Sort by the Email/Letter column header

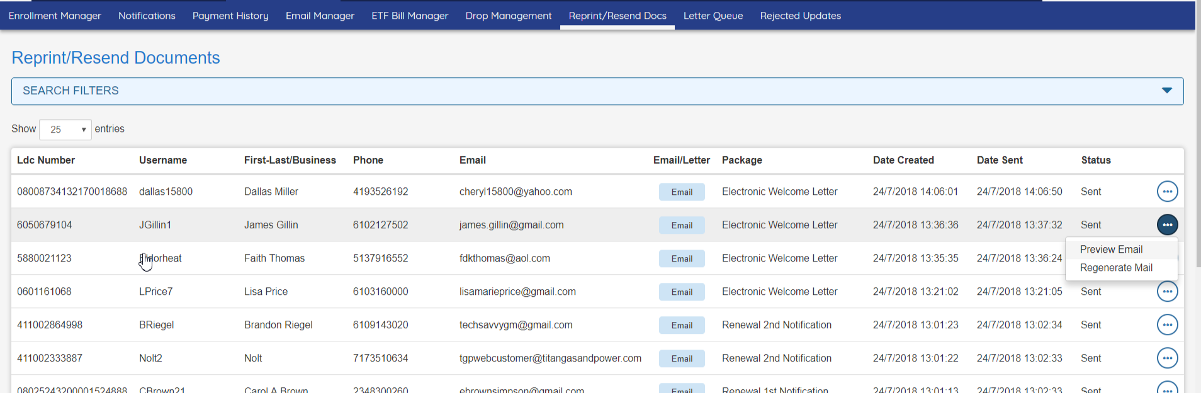682,160
